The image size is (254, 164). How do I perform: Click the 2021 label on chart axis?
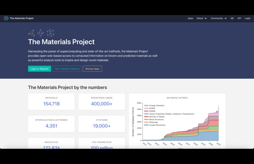[218, 144]
